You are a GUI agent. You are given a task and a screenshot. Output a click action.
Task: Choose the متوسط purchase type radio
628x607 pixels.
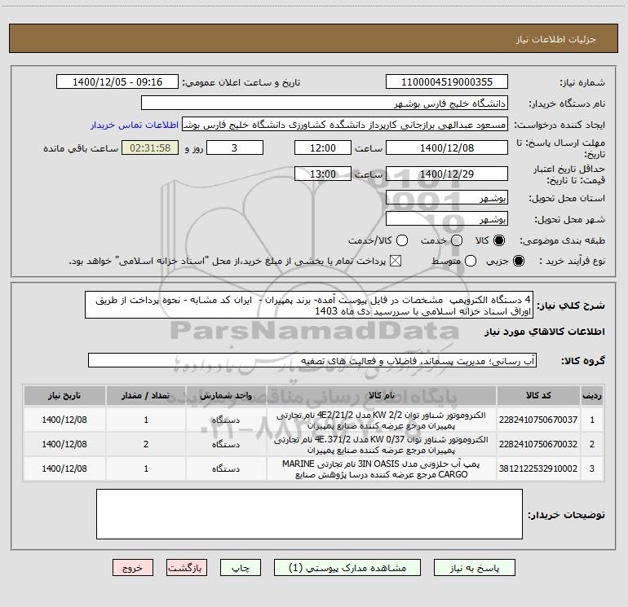coord(471,261)
